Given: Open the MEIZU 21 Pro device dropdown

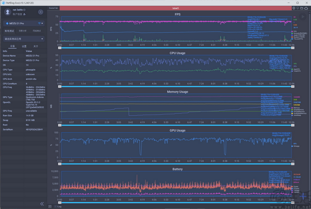Looking at the screenshot, I should [24, 23].
